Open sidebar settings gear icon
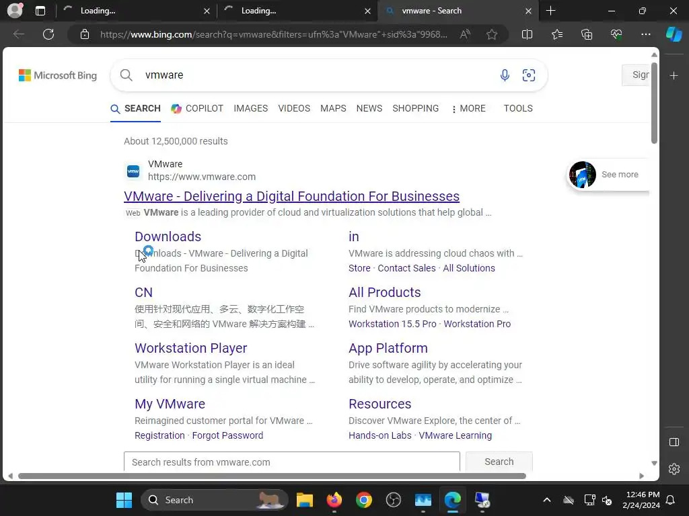 point(674,468)
